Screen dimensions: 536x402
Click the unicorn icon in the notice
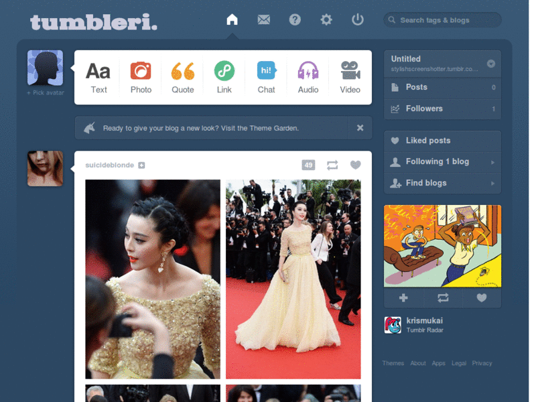(89, 128)
